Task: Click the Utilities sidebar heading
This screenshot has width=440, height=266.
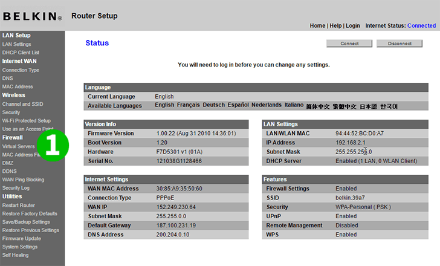Action: tap(12, 196)
